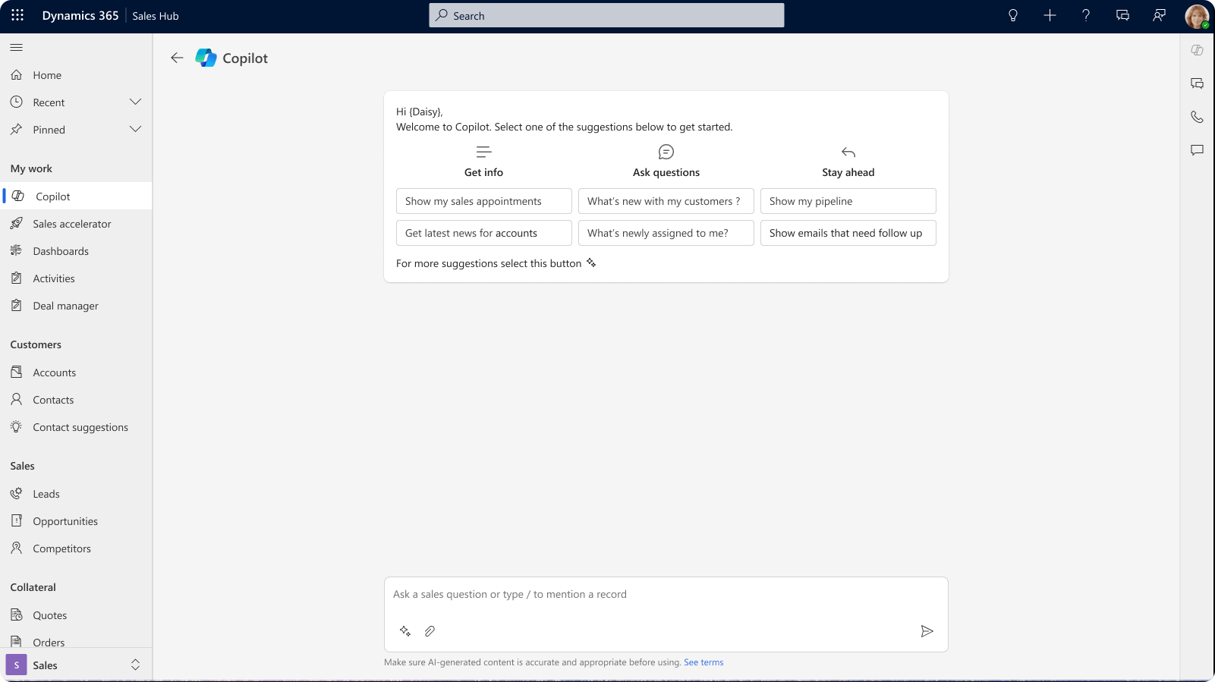This screenshot has height=682, width=1215.
Task: Click the paperclip attach icon
Action: click(430, 631)
